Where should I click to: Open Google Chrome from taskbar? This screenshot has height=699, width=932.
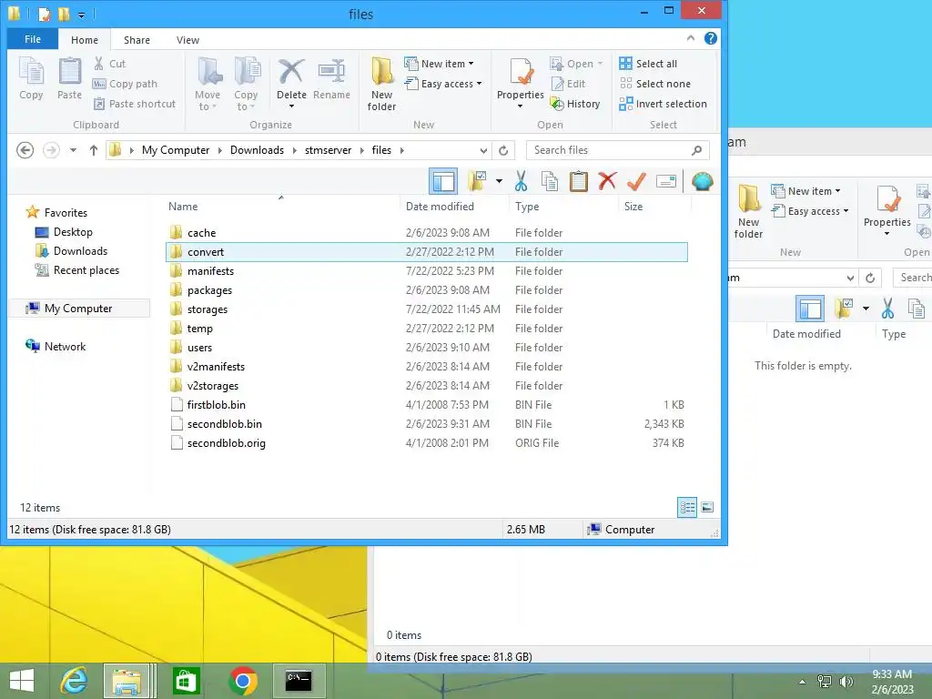point(242,681)
